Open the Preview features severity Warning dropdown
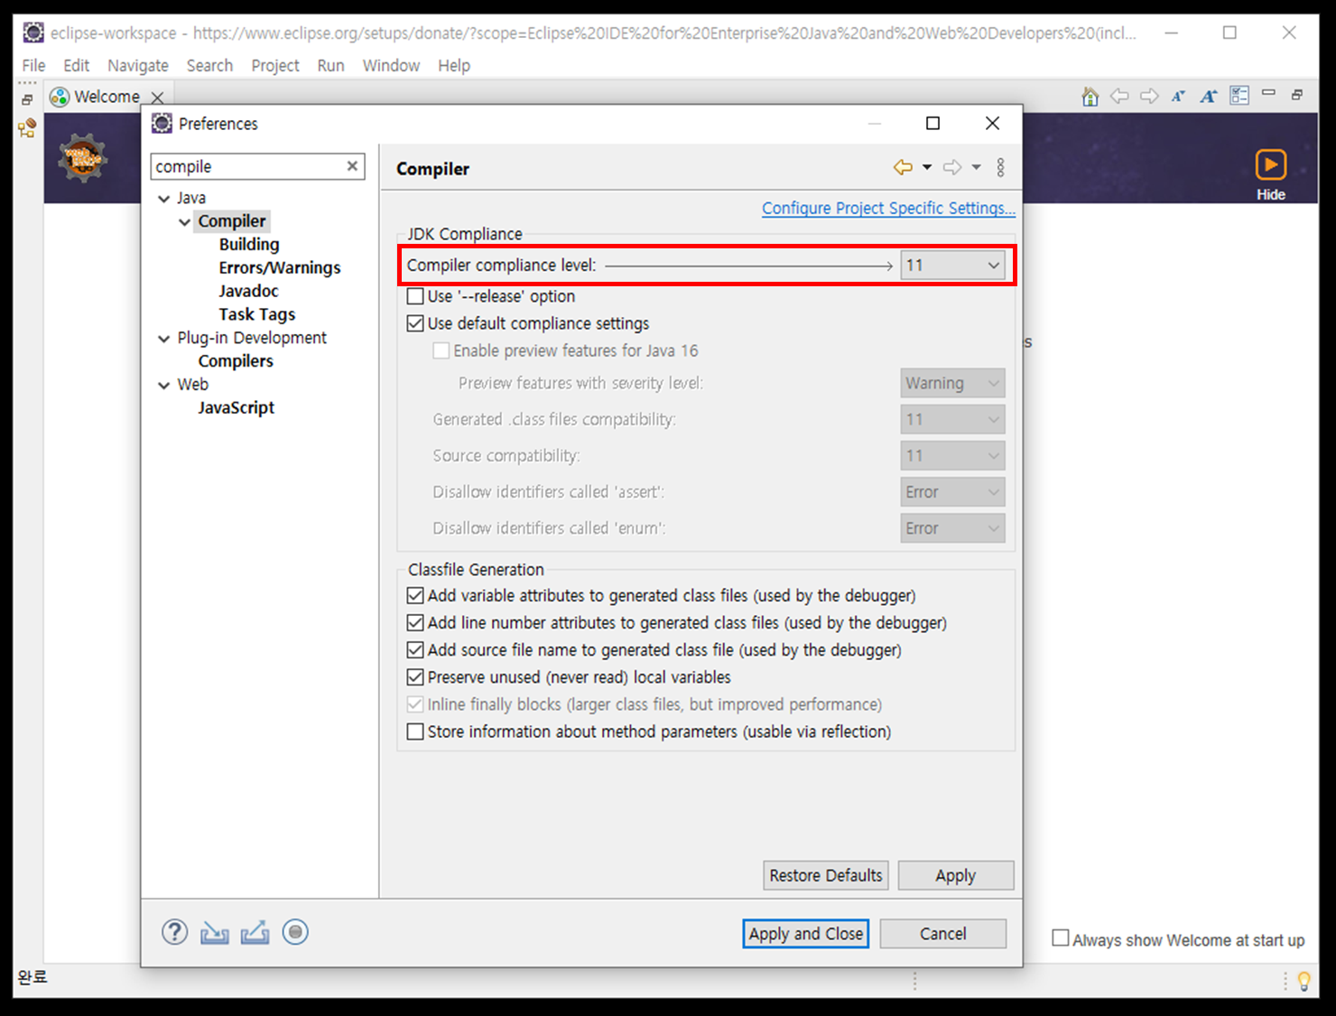The height and width of the screenshot is (1016, 1336). point(952,383)
